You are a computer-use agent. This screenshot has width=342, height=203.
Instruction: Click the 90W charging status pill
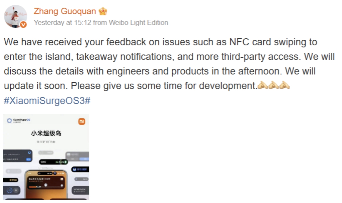[x=53, y=162]
